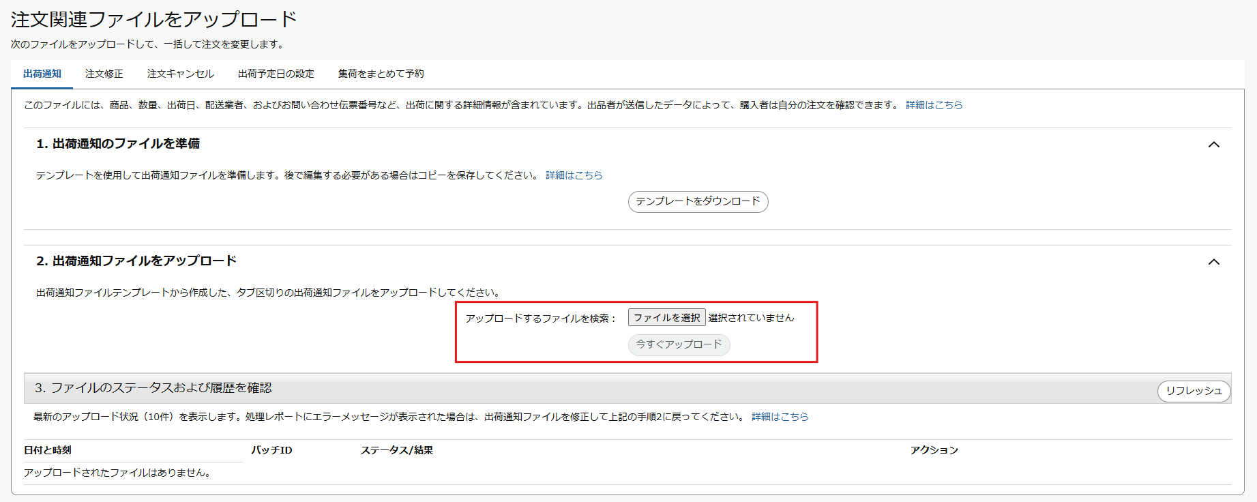
Task: Go to the 出荷予定日の設定 tab
Action: 276,74
